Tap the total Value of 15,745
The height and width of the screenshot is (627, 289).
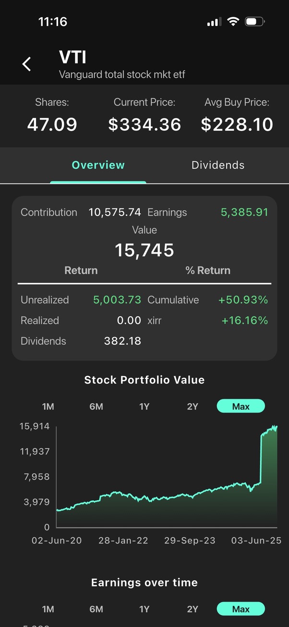coord(144,250)
